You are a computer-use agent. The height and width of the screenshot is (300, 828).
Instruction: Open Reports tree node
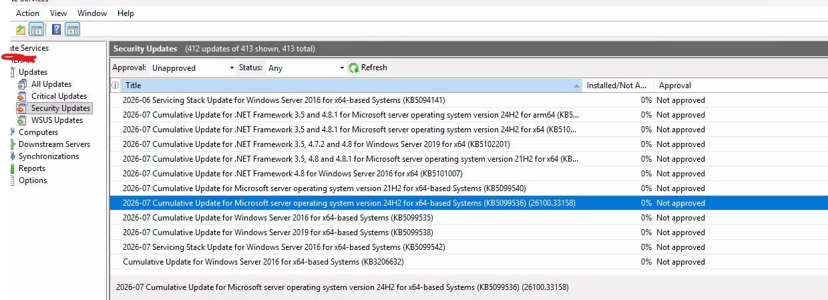point(32,168)
